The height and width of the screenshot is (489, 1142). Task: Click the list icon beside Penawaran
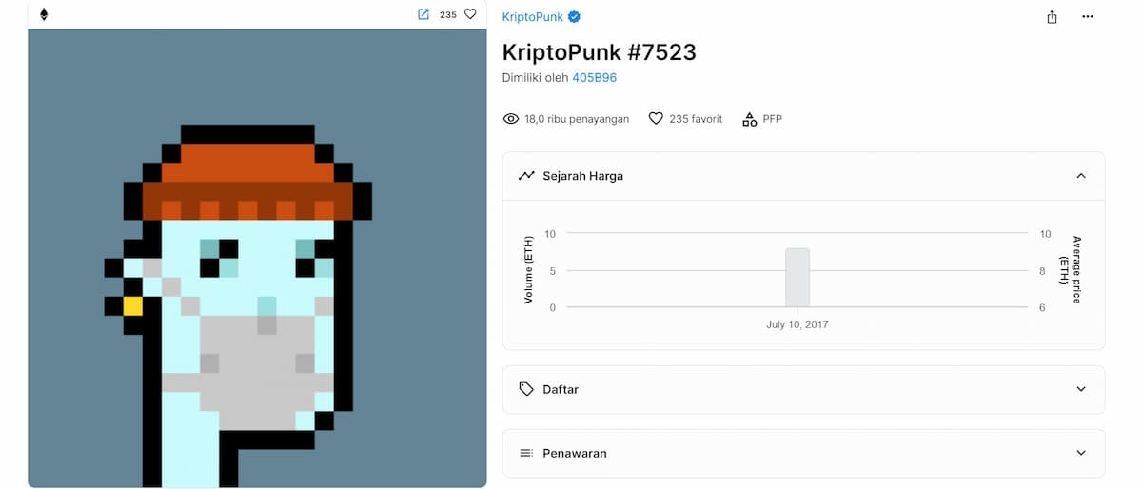pyautogui.click(x=526, y=453)
